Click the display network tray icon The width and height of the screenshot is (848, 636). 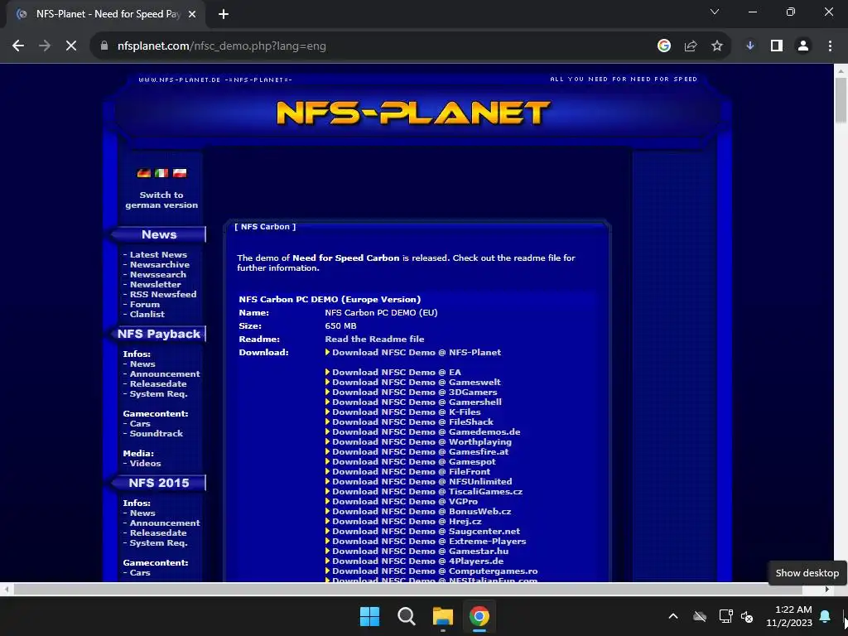click(x=725, y=616)
